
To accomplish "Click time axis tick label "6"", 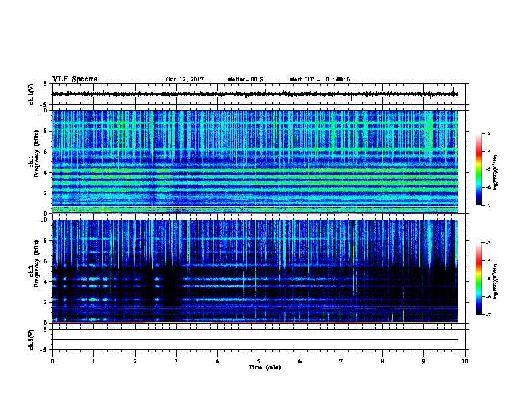I will 300,361.
